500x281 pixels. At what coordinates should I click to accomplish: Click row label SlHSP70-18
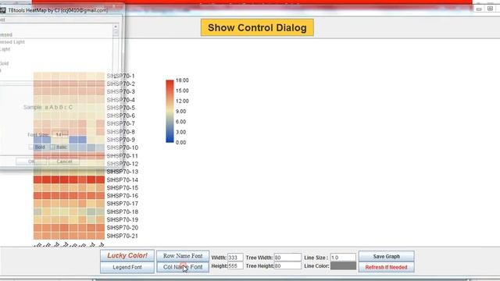122,212
